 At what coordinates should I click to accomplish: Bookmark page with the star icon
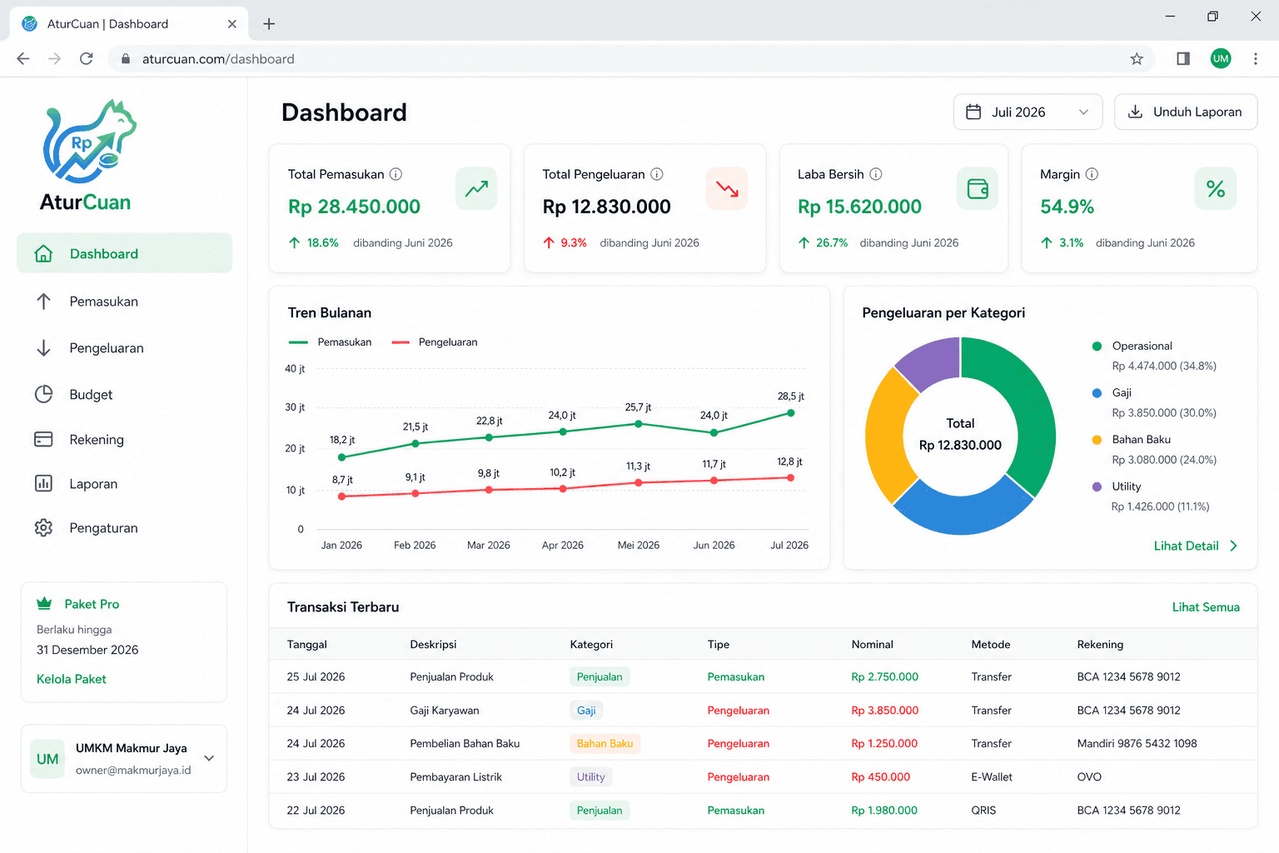point(1137,58)
